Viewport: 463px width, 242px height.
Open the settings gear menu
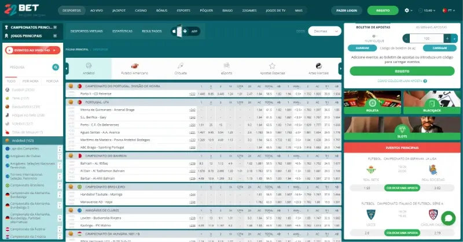coord(408,10)
